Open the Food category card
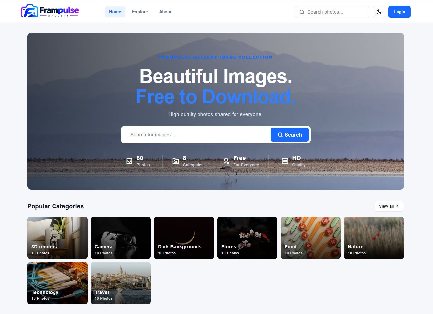Image resolution: width=433 pixels, height=314 pixels. pos(310,238)
